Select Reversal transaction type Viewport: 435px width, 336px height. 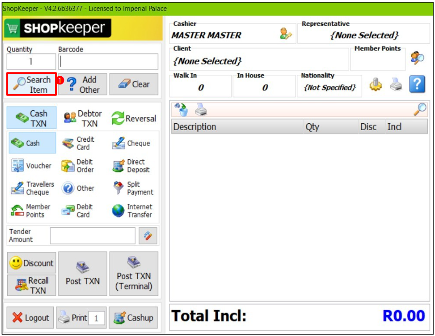pyautogui.click(x=134, y=118)
